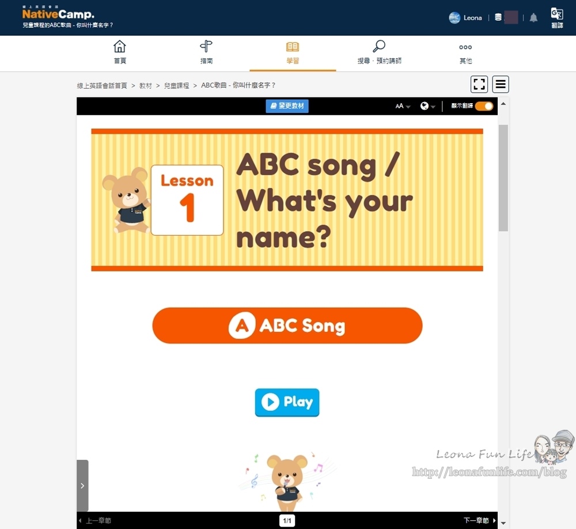Enter fullscreen with the expand icon
This screenshot has width=576, height=529.
pyautogui.click(x=479, y=84)
